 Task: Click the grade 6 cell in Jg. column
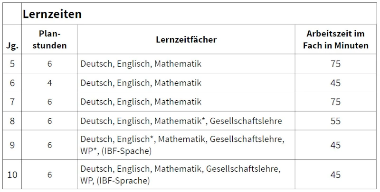12,83
